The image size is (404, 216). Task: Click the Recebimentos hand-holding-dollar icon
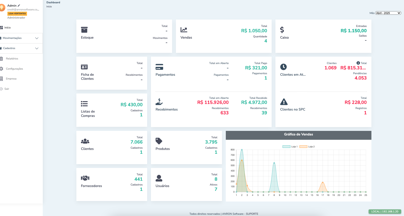159,102
